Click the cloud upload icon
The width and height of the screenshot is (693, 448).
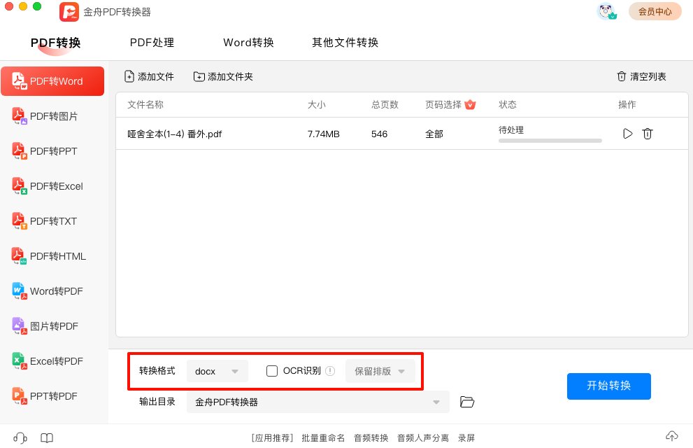click(x=671, y=436)
